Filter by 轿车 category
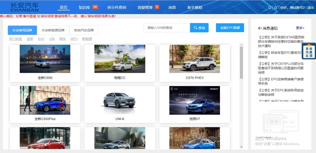Image resolution: width=316 pixels, height=153 pixels. pos(62,39)
